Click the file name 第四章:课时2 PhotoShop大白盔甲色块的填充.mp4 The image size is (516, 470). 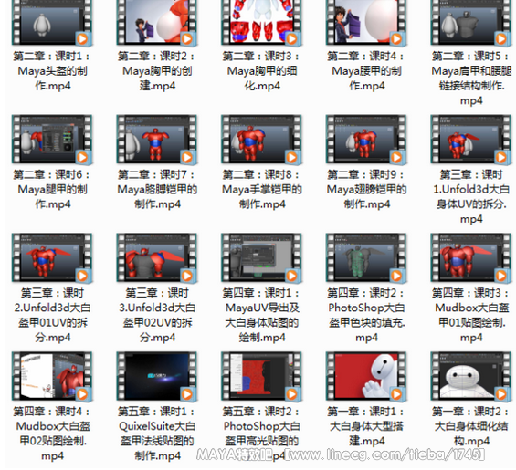366,315
